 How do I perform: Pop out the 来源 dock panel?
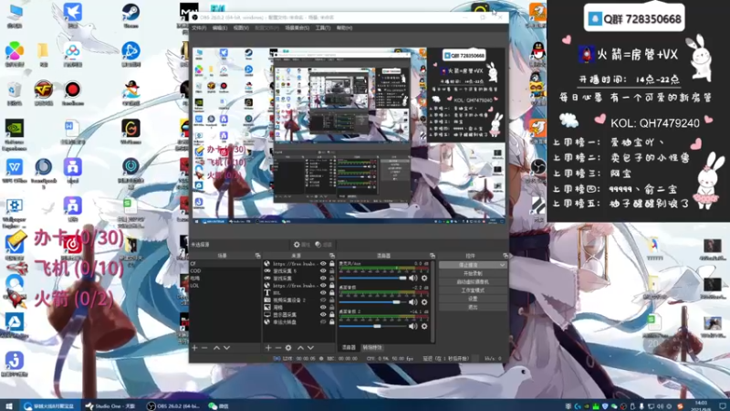(332, 256)
